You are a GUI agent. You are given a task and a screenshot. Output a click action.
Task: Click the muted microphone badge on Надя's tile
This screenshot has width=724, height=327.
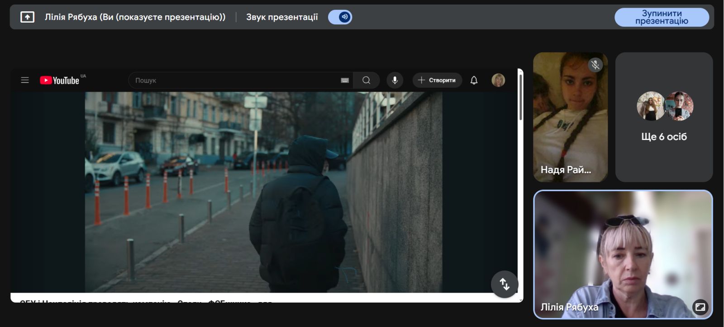click(595, 65)
